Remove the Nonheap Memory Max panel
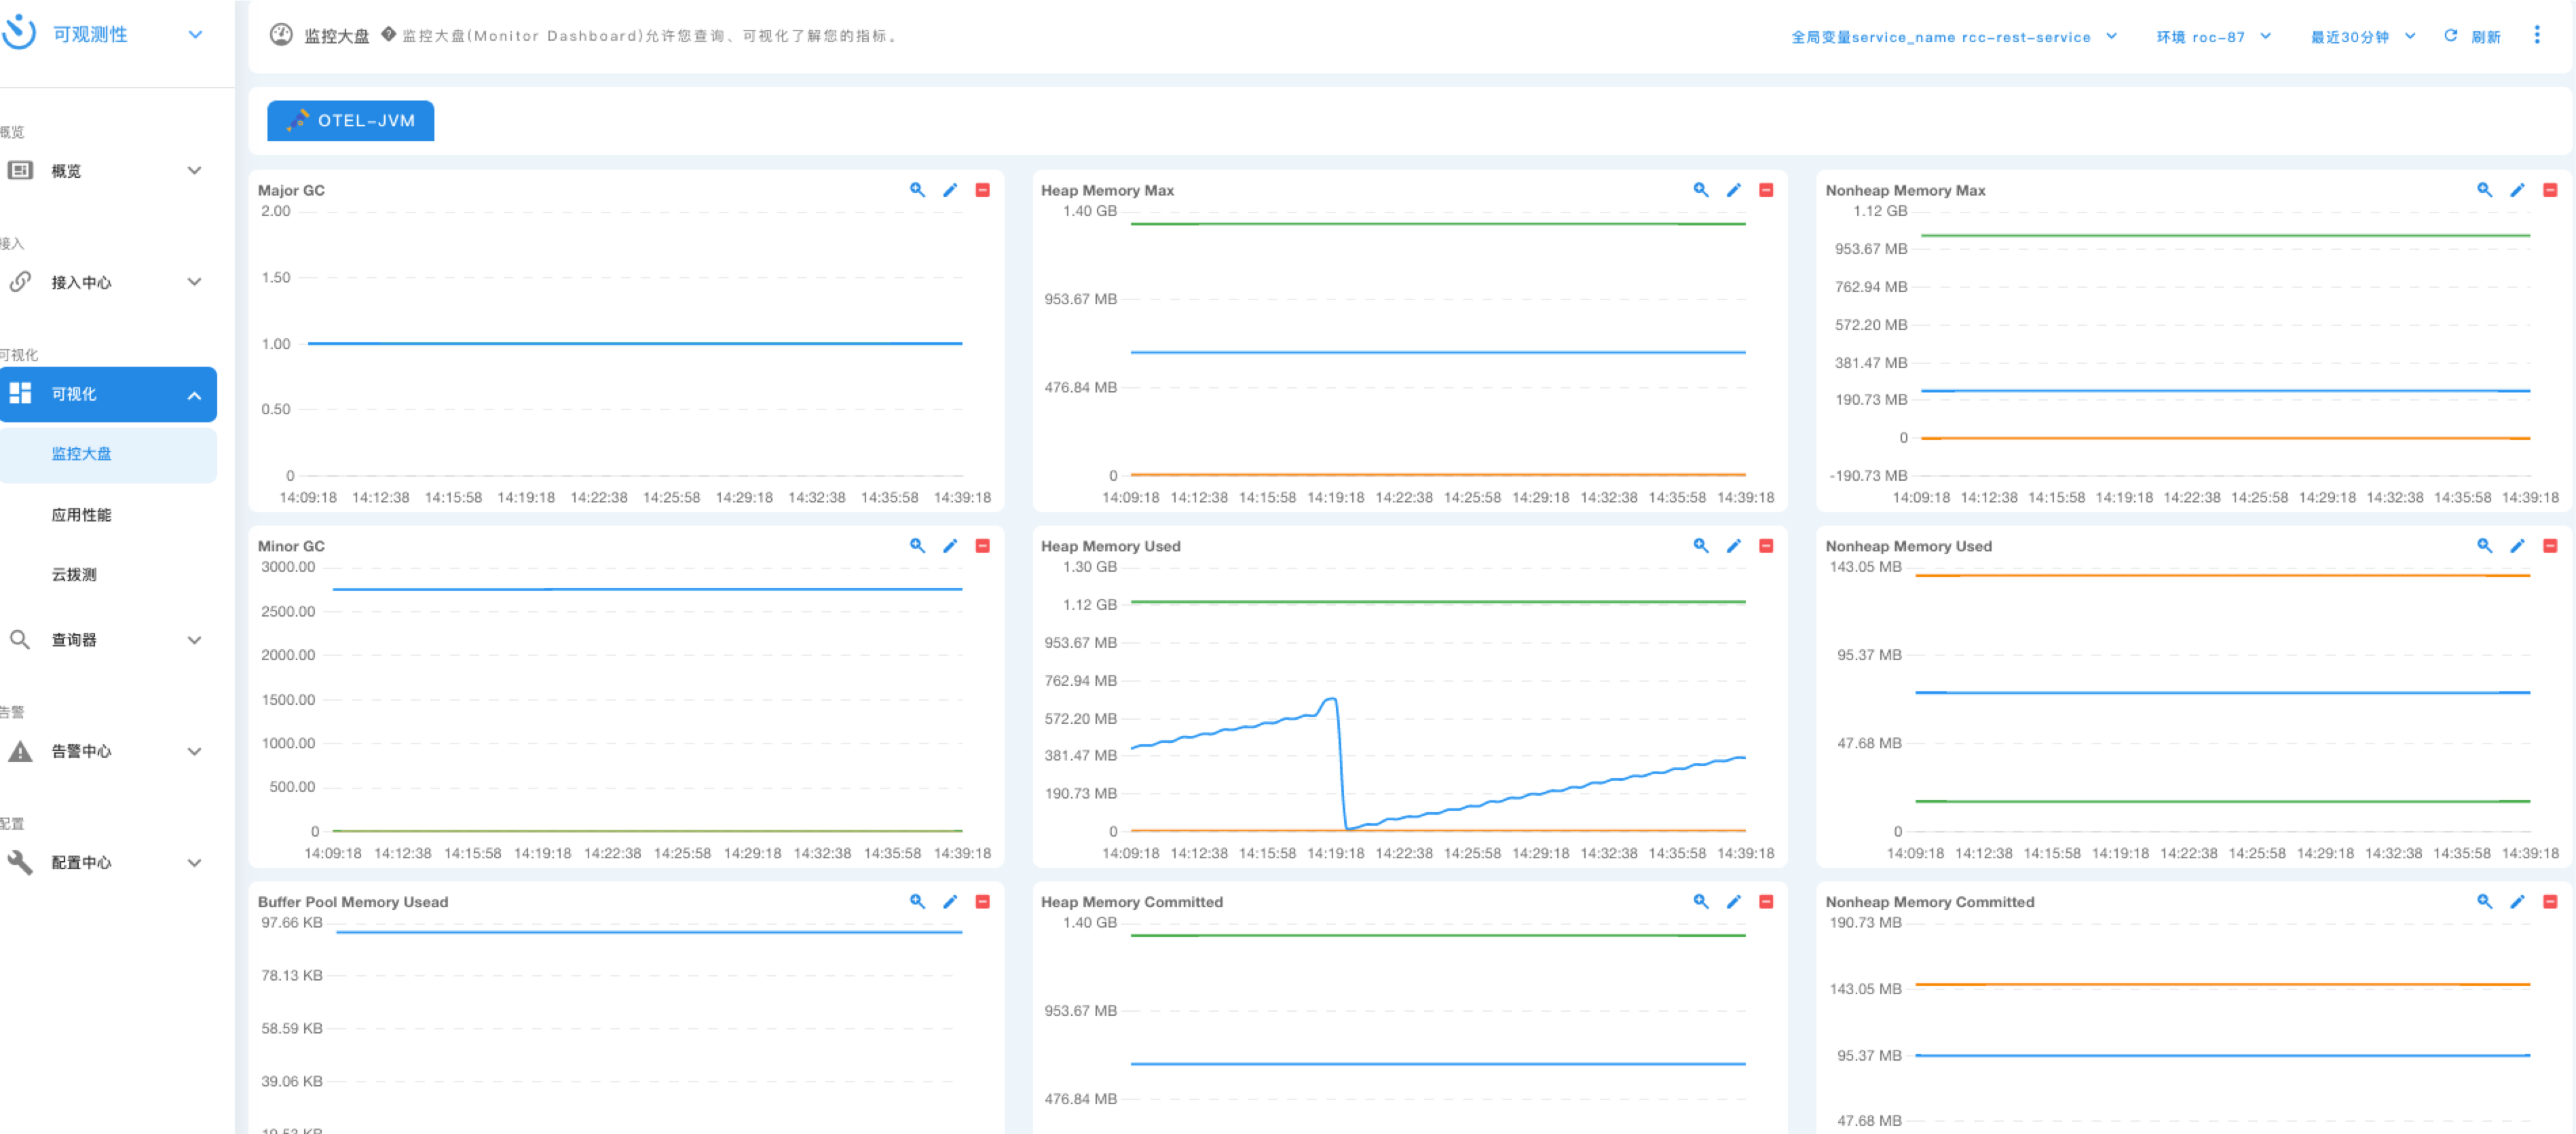The image size is (2576, 1134). pos(2551,190)
